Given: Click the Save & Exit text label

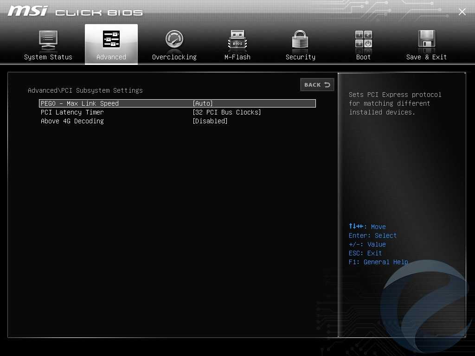Looking at the screenshot, I should (426, 57).
